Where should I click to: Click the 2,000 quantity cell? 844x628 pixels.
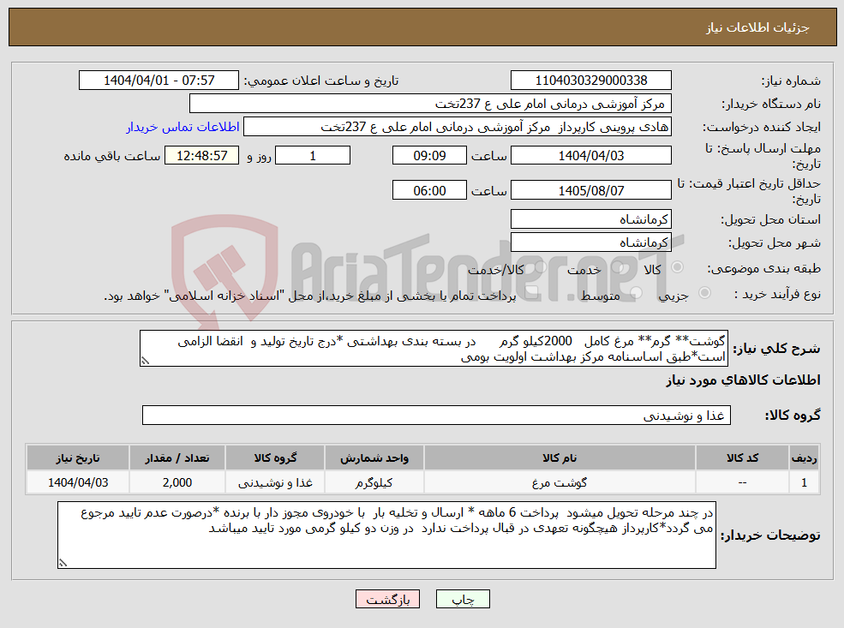[x=177, y=482]
